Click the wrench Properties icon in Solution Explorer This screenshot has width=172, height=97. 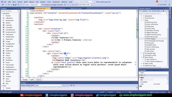coord(163,11)
